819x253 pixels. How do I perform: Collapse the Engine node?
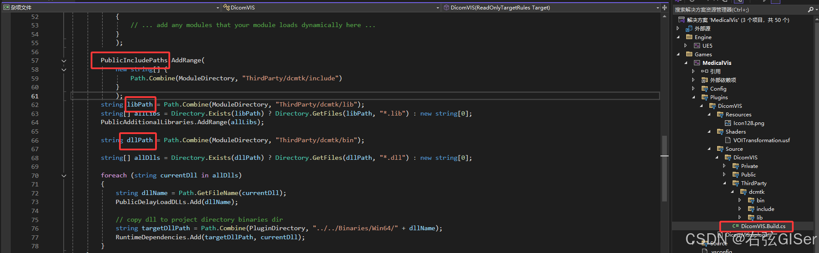(678, 37)
